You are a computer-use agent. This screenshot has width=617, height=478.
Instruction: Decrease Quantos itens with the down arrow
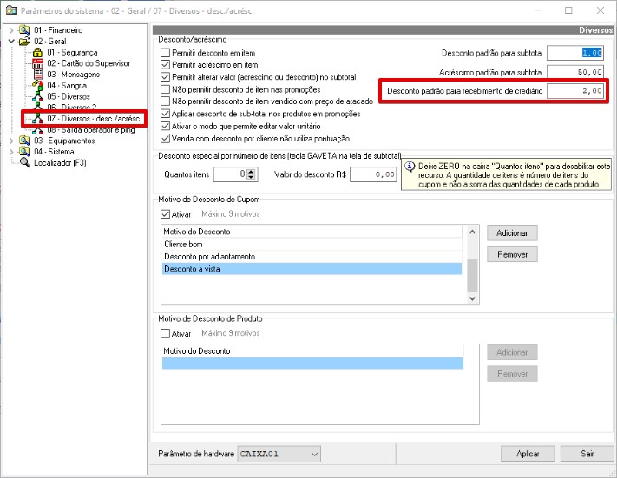point(252,177)
